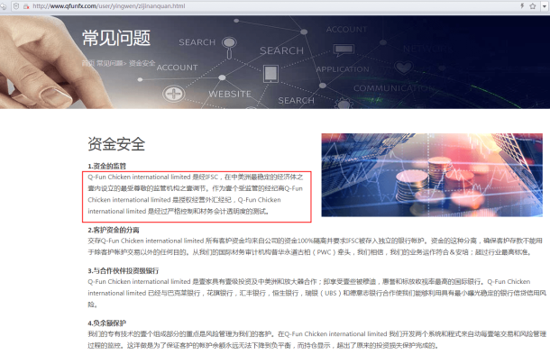Click the chat bubble icon in banner
The height and width of the screenshot is (364, 550).
pyautogui.click(x=344, y=50)
